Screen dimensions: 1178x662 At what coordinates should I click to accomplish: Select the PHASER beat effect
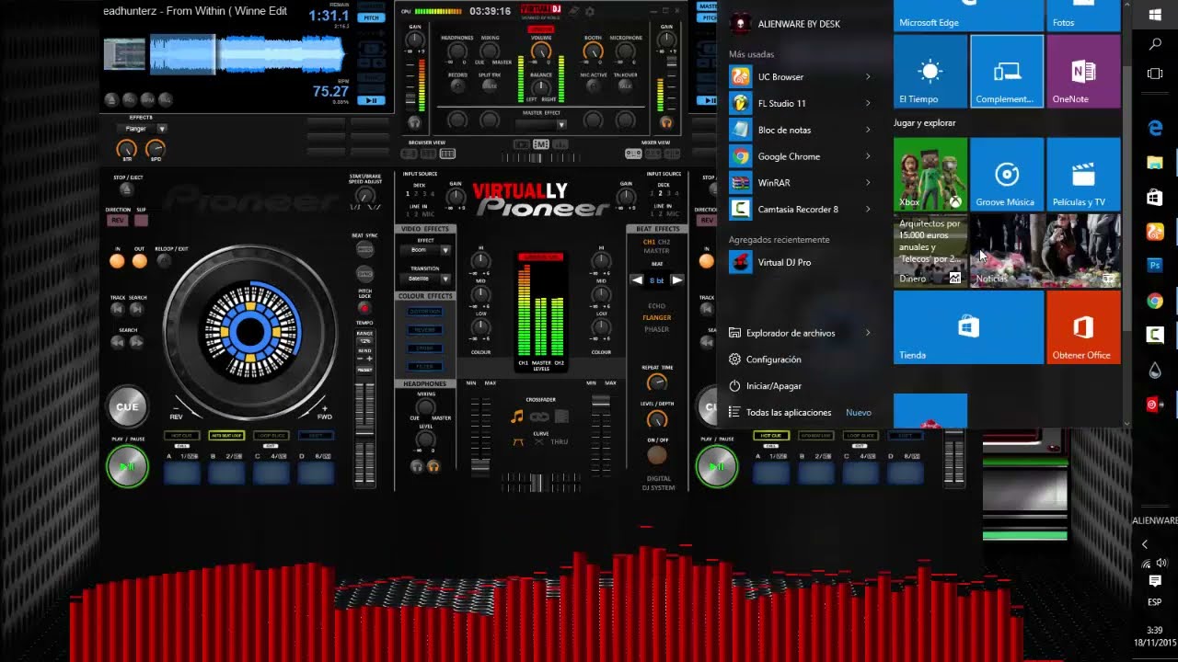[656, 329]
